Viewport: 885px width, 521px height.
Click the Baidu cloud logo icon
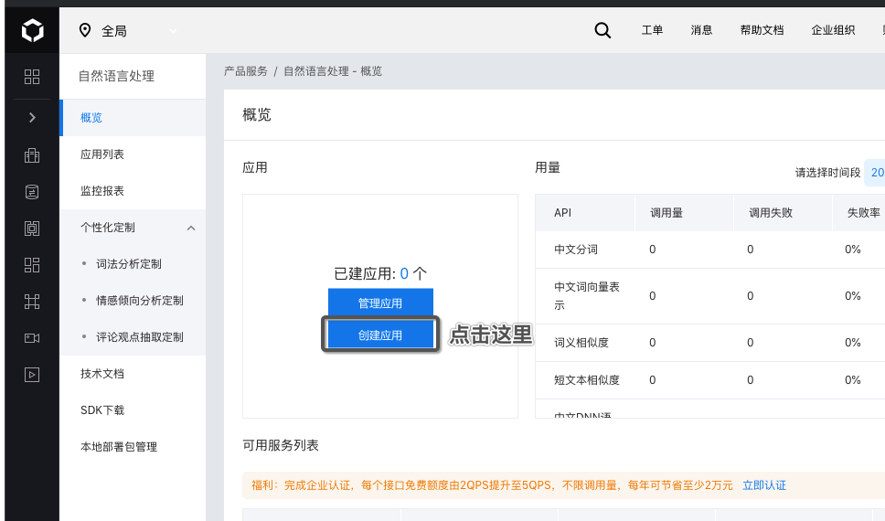click(32, 30)
